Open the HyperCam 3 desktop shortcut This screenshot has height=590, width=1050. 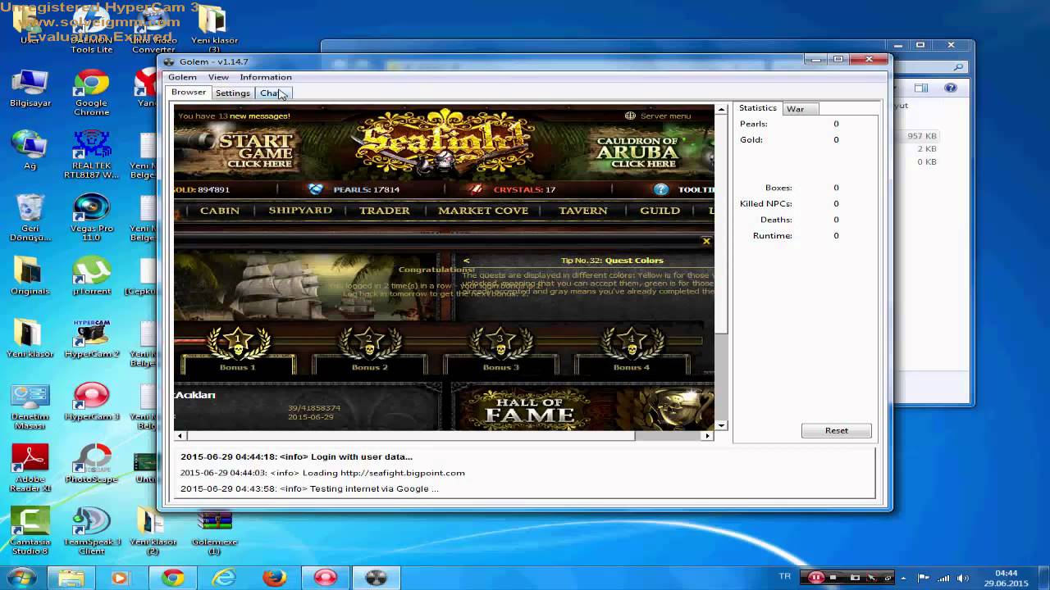(x=91, y=402)
